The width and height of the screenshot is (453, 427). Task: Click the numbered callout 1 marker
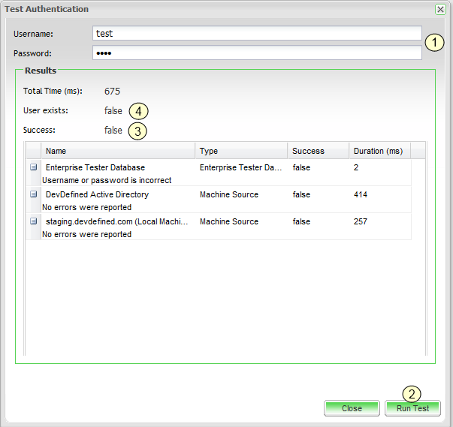point(433,43)
